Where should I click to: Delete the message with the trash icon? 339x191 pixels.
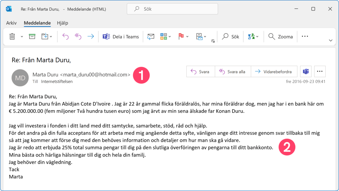pos(12,37)
